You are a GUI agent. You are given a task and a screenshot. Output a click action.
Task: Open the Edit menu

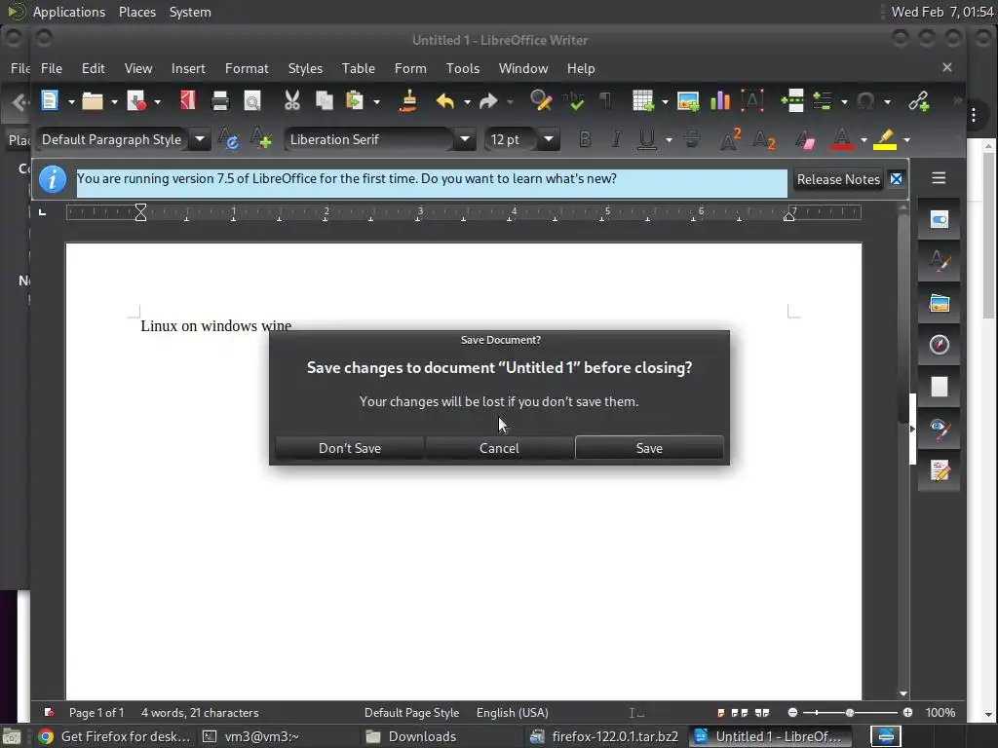(93, 68)
